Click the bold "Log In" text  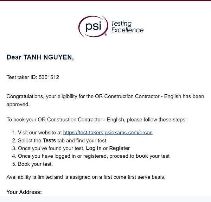(x=94, y=148)
